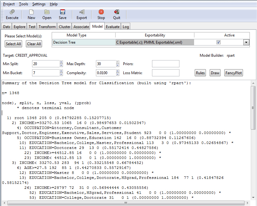Click the 'n= 1348' output line

point(11,93)
